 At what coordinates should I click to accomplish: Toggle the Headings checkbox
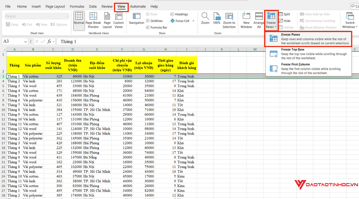172,14
